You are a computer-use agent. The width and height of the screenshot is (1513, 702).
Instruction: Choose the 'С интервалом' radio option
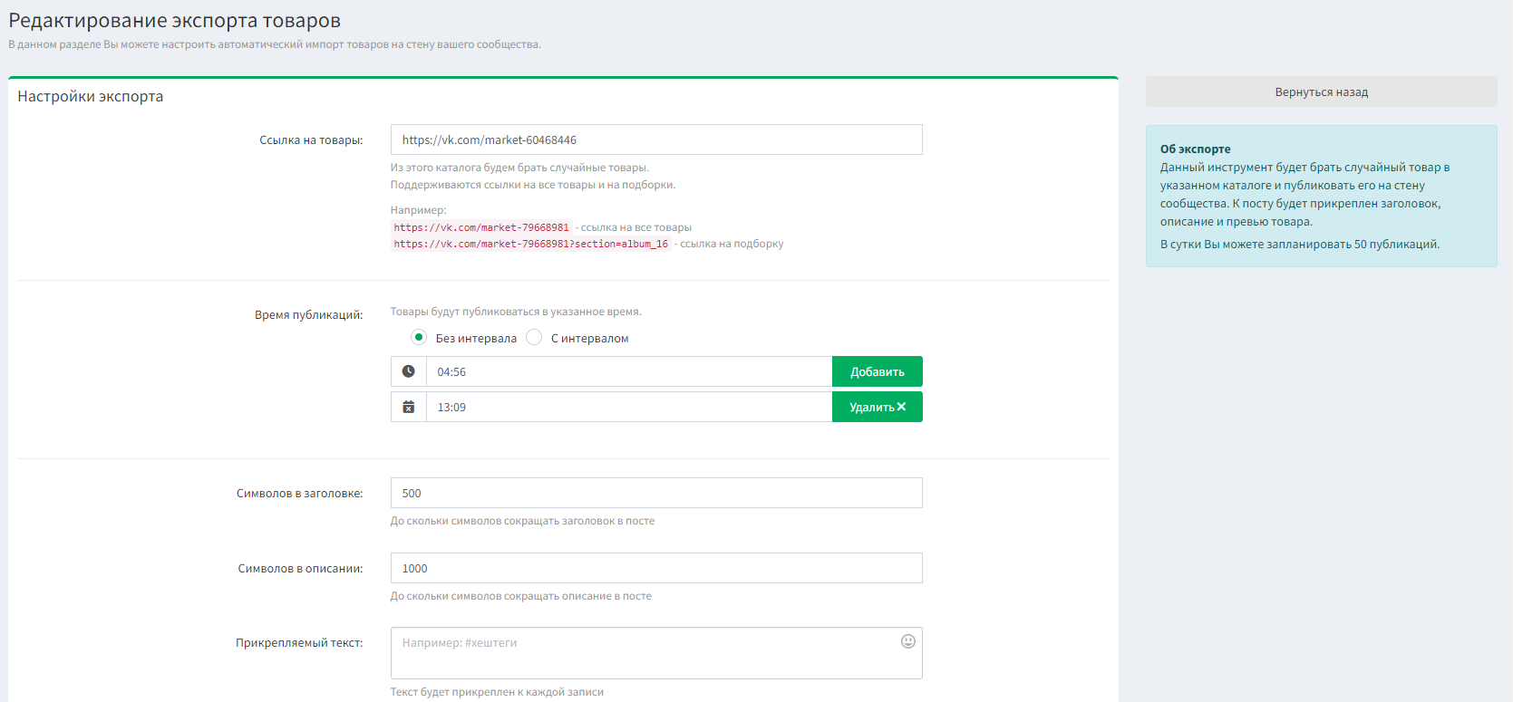pyautogui.click(x=535, y=337)
